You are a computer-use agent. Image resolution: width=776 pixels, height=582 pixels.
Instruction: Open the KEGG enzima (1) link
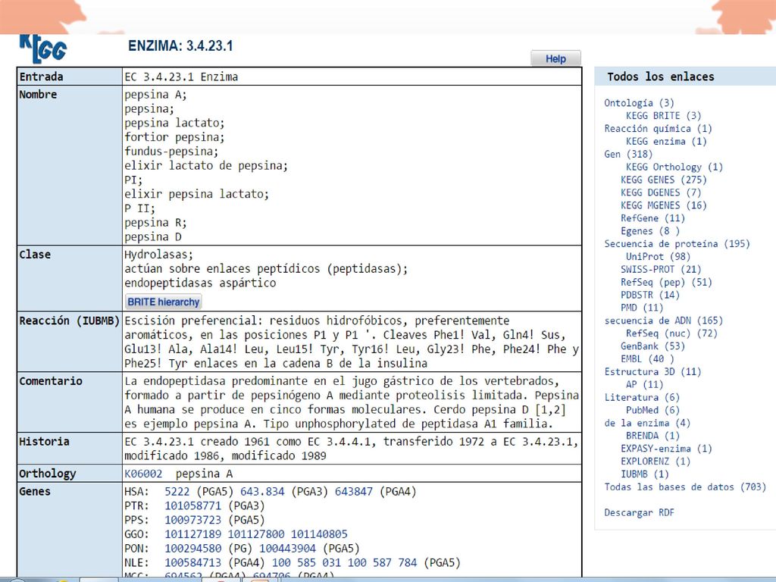pos(666,142)
